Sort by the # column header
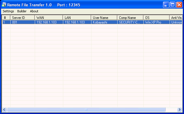 [x=6, y=18]
